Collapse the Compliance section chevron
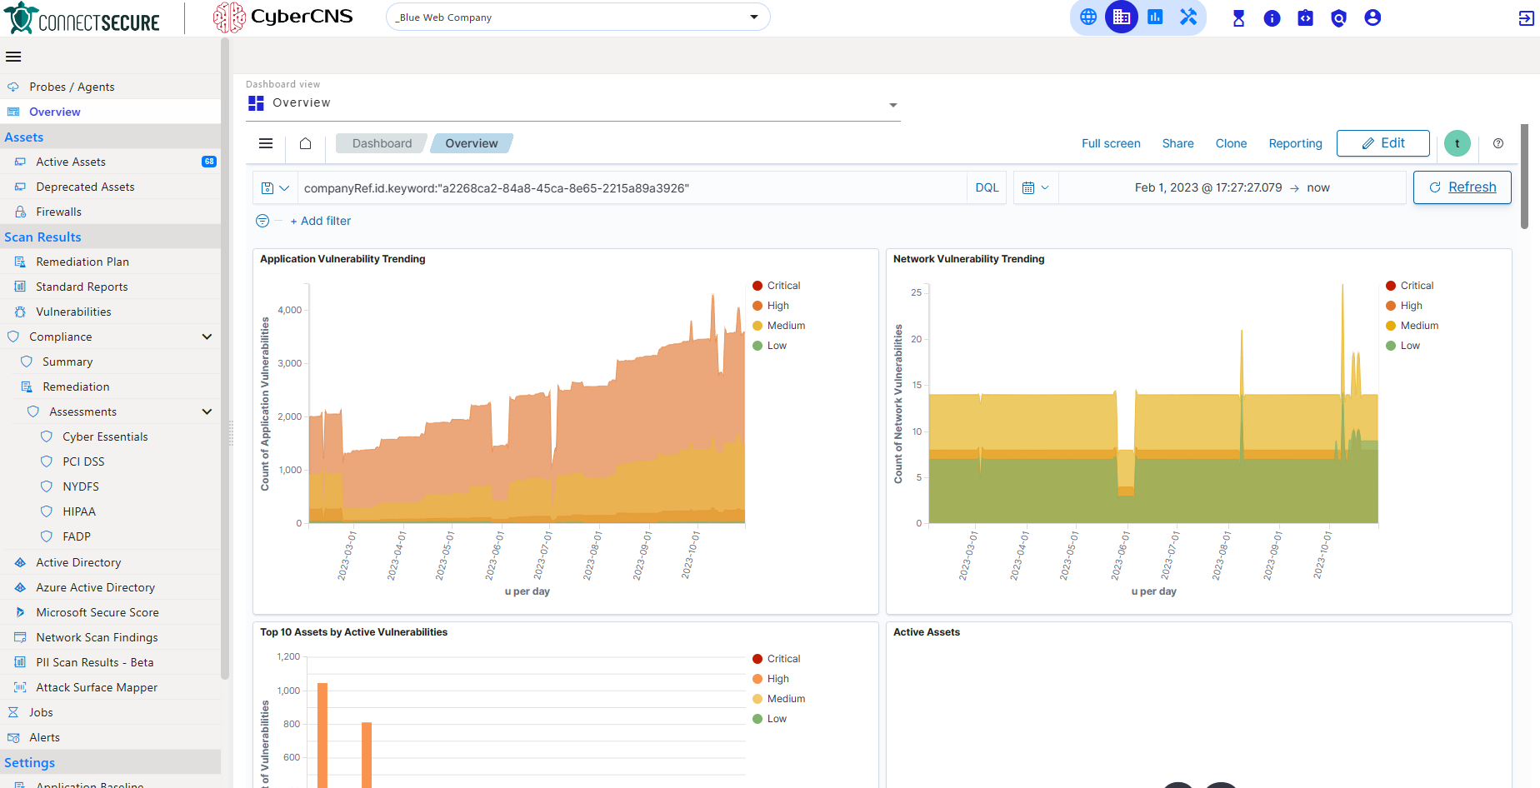The height and width of the screenshot is (788, 1540). (x=207, y=337)
